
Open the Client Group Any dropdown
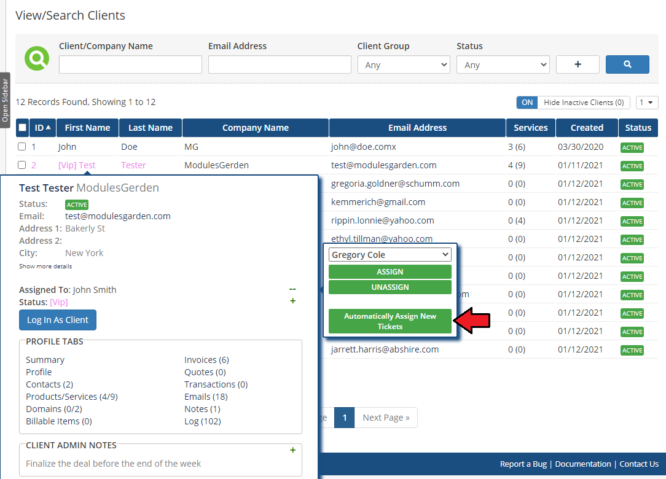tap(404, 65)
